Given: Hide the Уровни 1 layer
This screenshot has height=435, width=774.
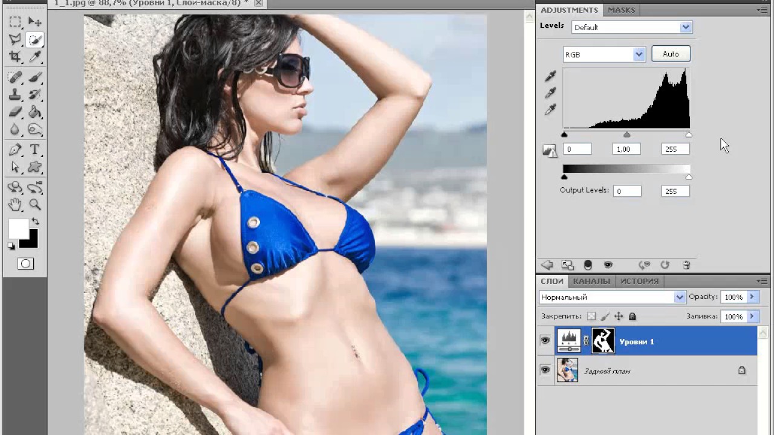Looking at the screenshot, I should point(545,341).
